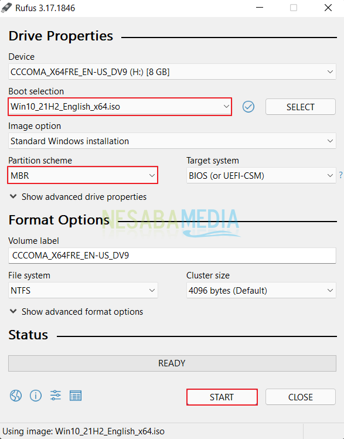This screenshot has height=439, width=344.
Task: Click the CLOSE button
Action: click(x=300, y=397)
